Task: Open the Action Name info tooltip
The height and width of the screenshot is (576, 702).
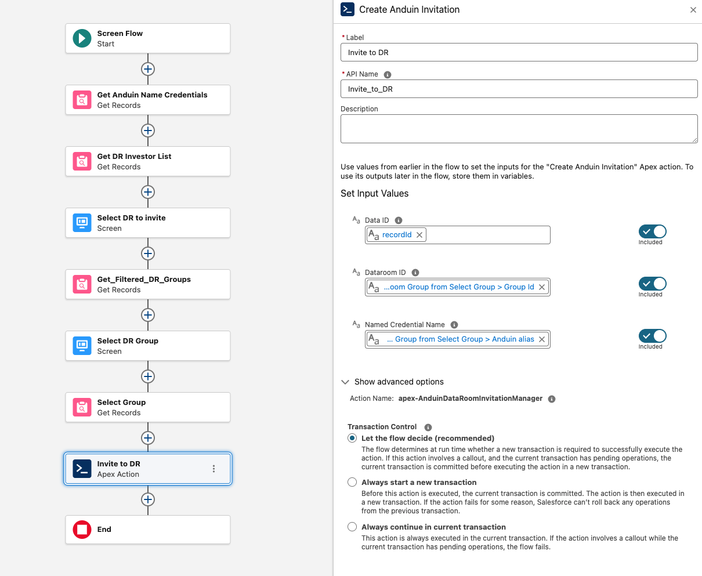Action: 552,399
